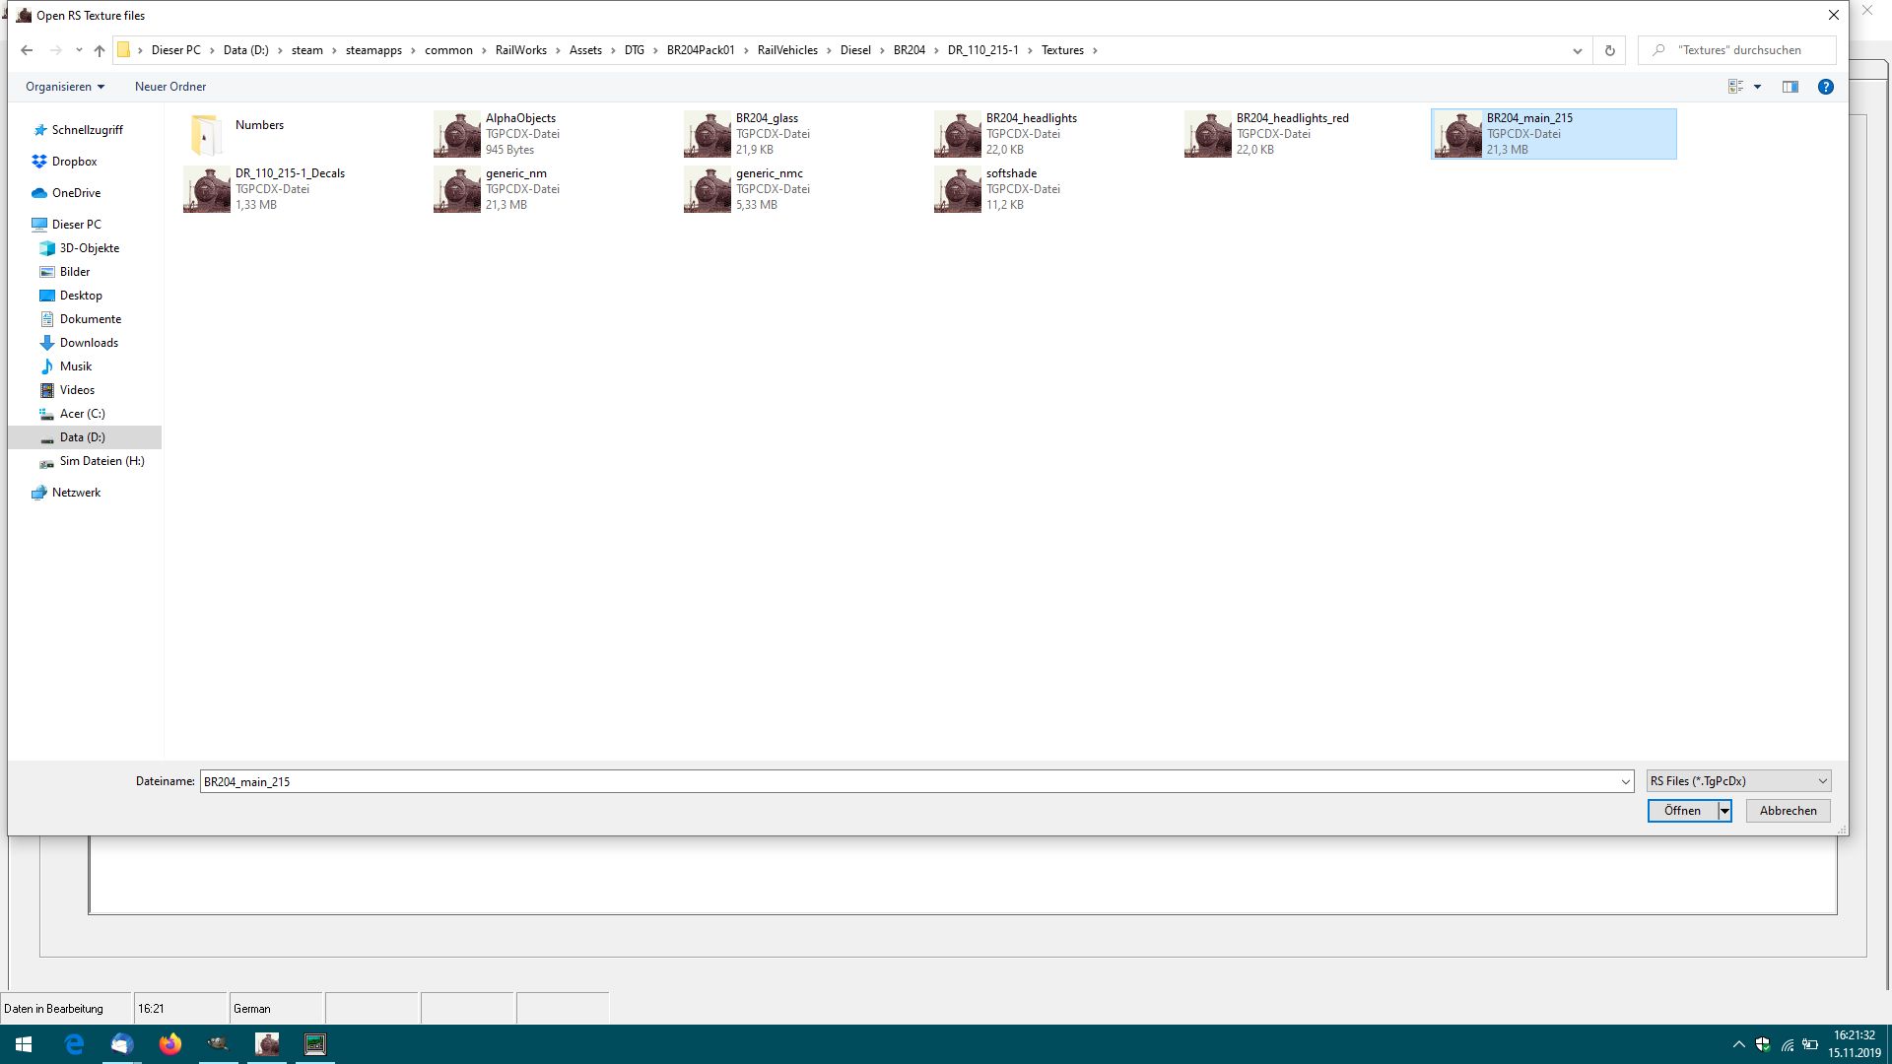Open Microsoft Edge from the taskbar
The width and height of the screenshot is (1892, 1064).
tap(74, 1043)
